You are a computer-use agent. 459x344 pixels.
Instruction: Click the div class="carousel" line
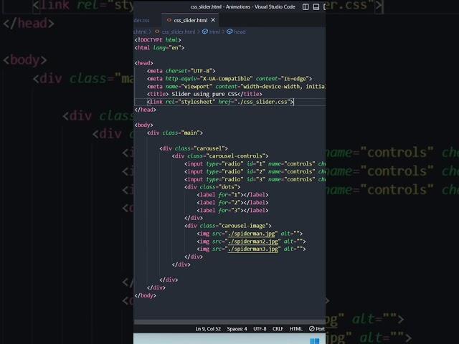click(194, 148)
